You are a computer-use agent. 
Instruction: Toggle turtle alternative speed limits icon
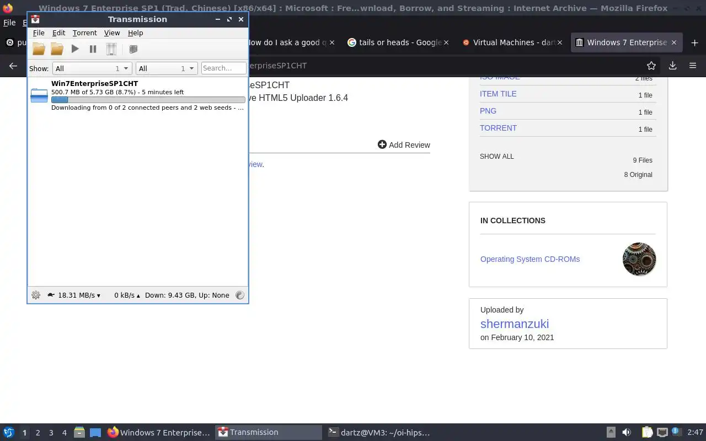click(x=51, y=295)
